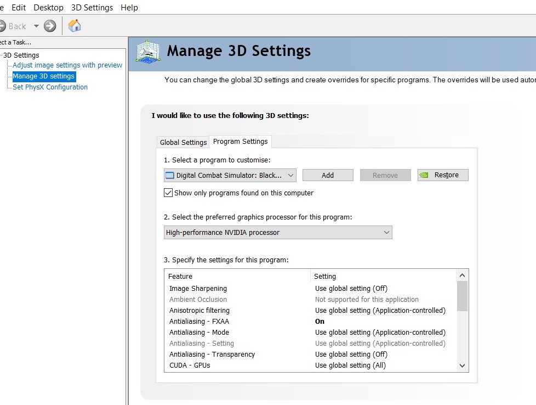Click the settings list scroll down arrow
The image size is (536, 405).
(462, 365)
